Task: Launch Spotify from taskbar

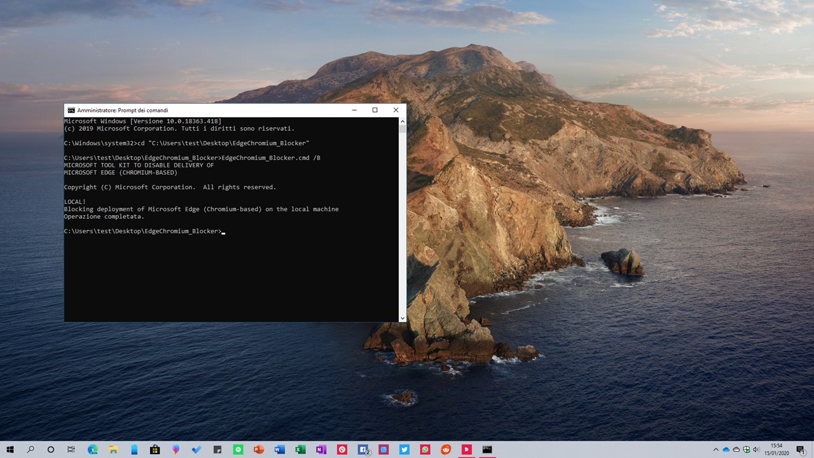Action: (238, 449)
